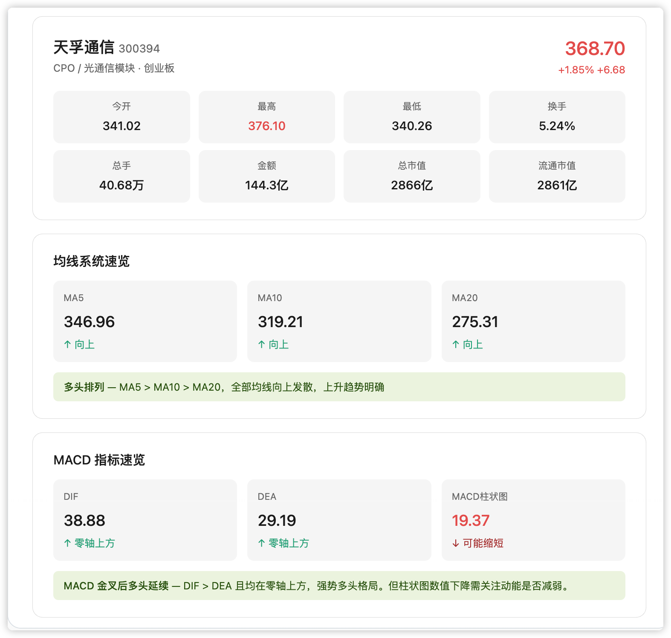The width and height of the screenshot is (671, 638).
Task: Click the up arrow under DIF
Action: 67,543
